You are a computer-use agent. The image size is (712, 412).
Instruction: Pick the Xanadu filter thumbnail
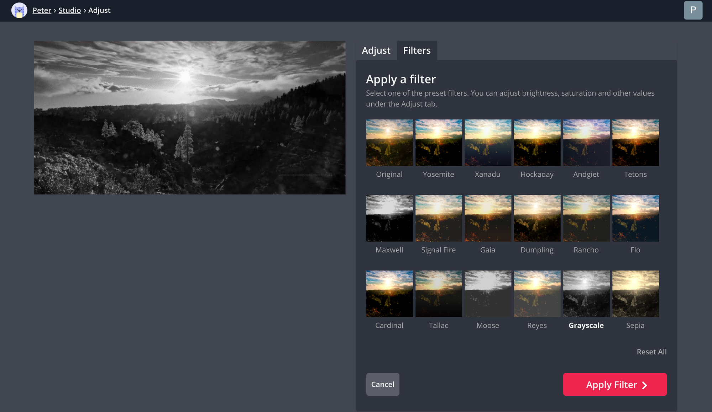tap(488, 143)
